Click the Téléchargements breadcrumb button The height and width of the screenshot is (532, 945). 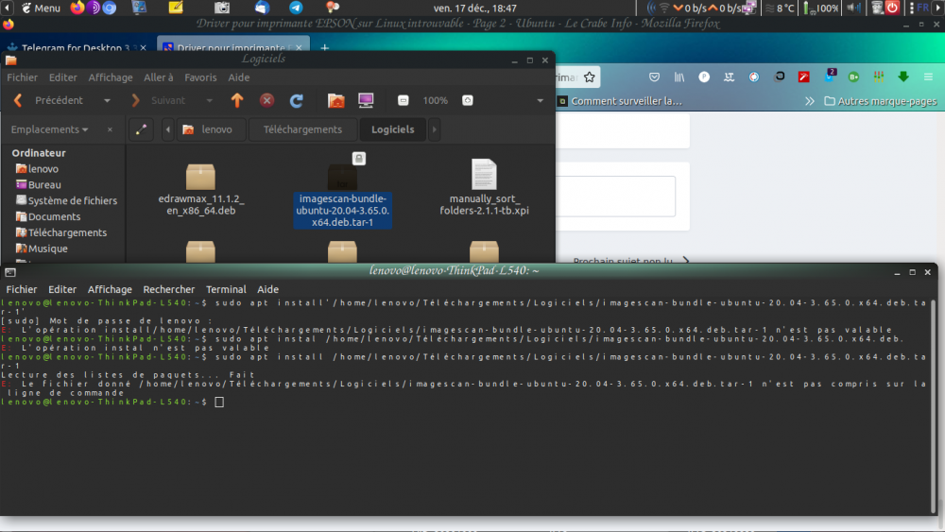click(x=302, y=129)
